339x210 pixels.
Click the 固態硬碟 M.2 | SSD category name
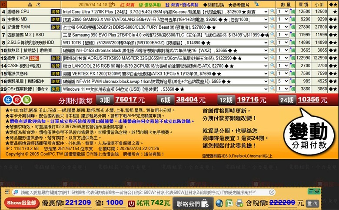[26, 35]
